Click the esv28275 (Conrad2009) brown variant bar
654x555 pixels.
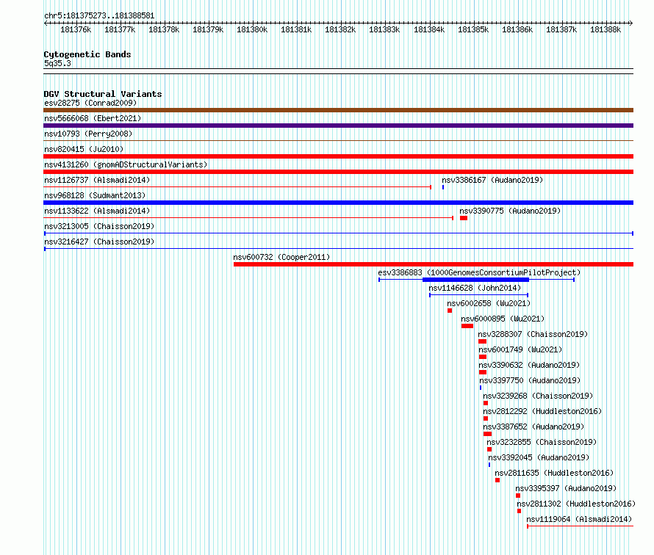(x=338, y=110)
